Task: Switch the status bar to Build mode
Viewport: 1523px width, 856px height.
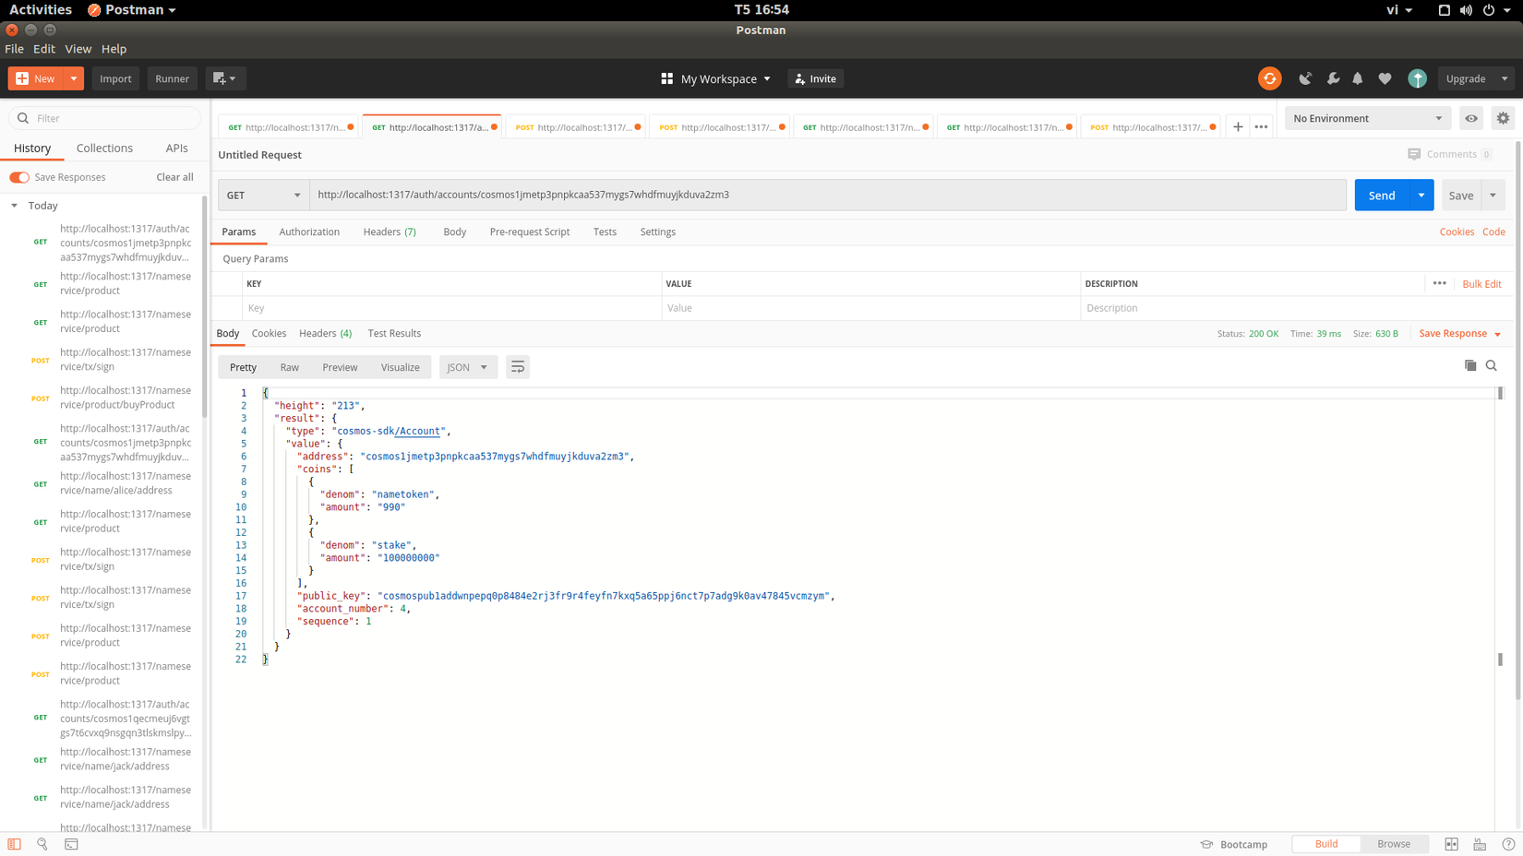Action: tap(1326, 844)
